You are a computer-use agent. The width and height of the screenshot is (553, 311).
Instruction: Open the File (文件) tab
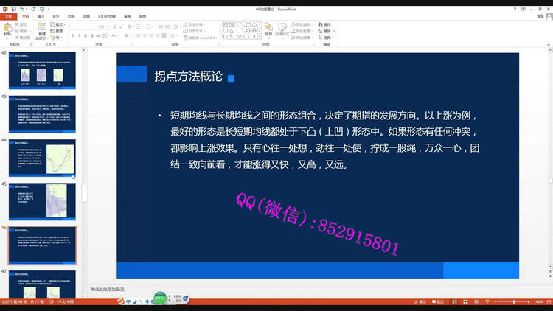pyautogui.click(x=8, y=15)
